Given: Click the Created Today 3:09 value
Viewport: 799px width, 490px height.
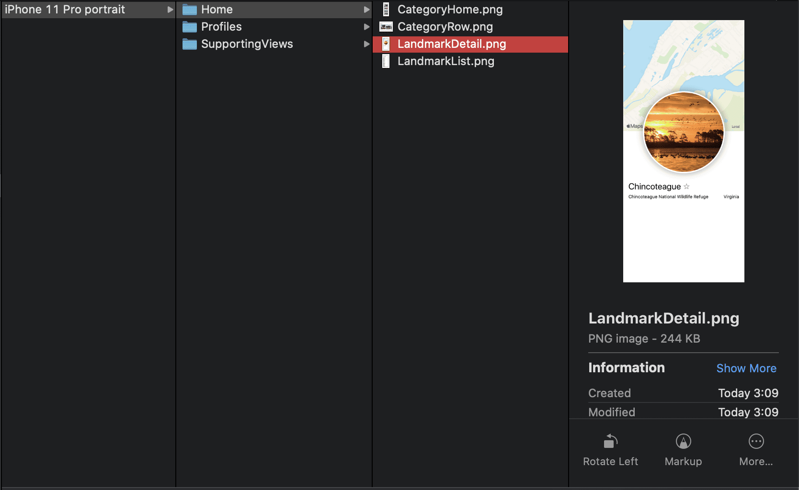Looking at the screenshot, I should [x=748, y=393].
